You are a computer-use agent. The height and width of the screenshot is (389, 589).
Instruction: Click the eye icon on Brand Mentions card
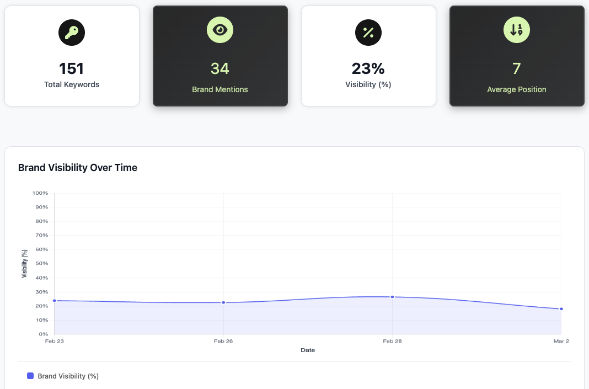coord(220,30)
